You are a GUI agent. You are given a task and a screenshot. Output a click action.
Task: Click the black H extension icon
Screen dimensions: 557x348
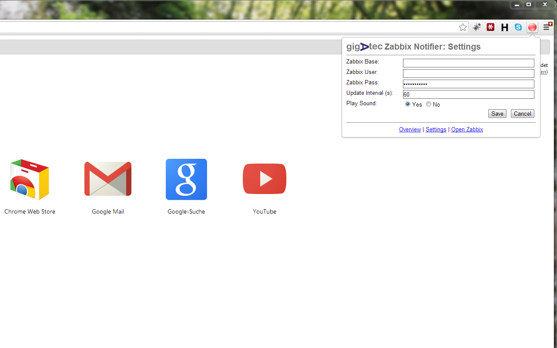pyautogui.click(x=505, y=27)
